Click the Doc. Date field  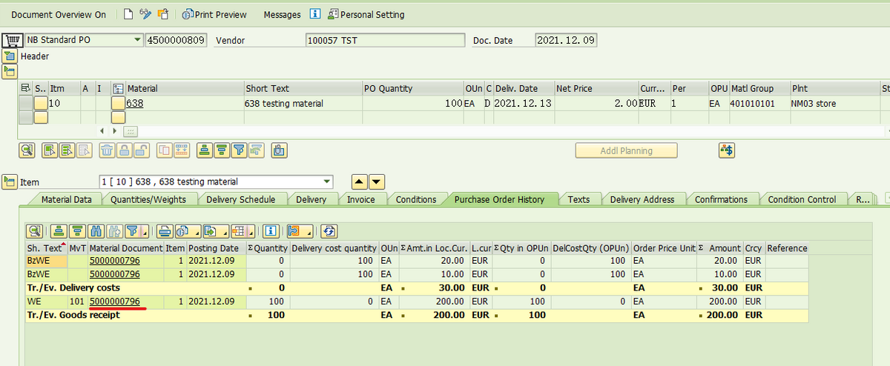click(x=566, y=41)
